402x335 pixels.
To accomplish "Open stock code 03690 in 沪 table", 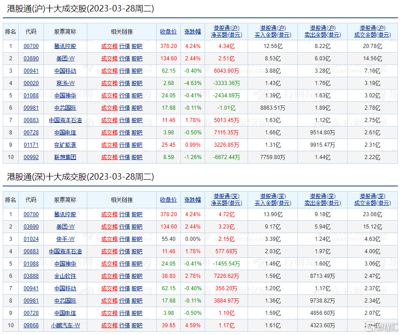I will 31,58.
